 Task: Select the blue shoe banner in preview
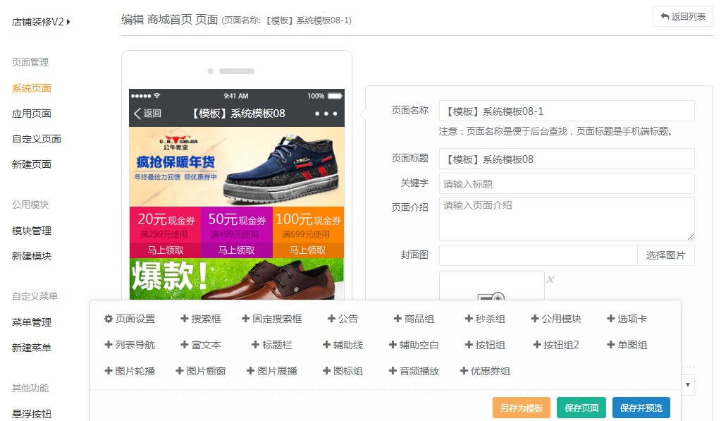pyautogui.click(x=237, y=166)
